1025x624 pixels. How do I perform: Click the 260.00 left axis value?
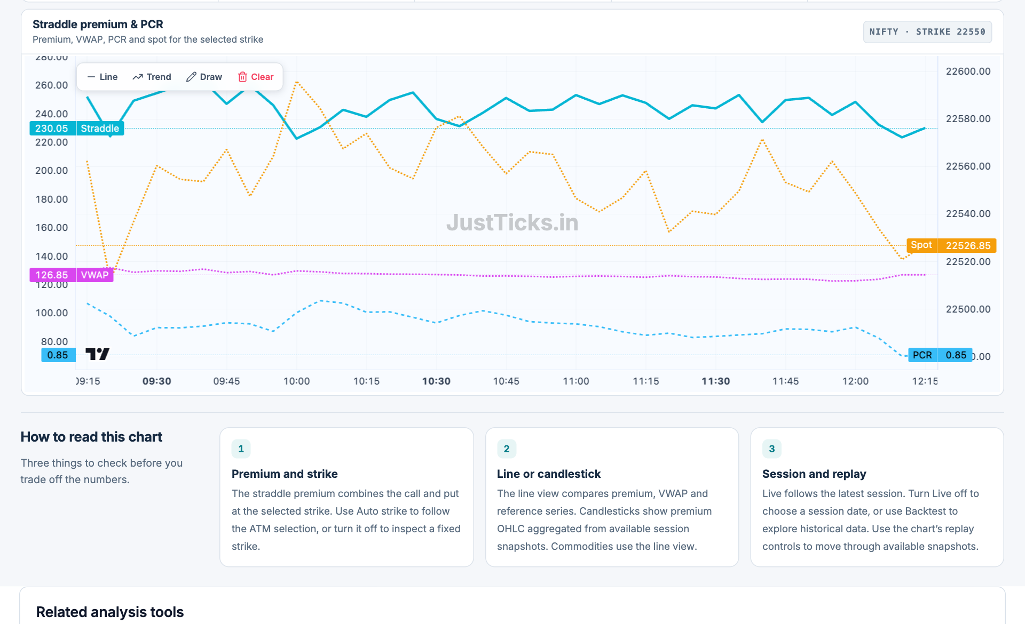(51, 85)
